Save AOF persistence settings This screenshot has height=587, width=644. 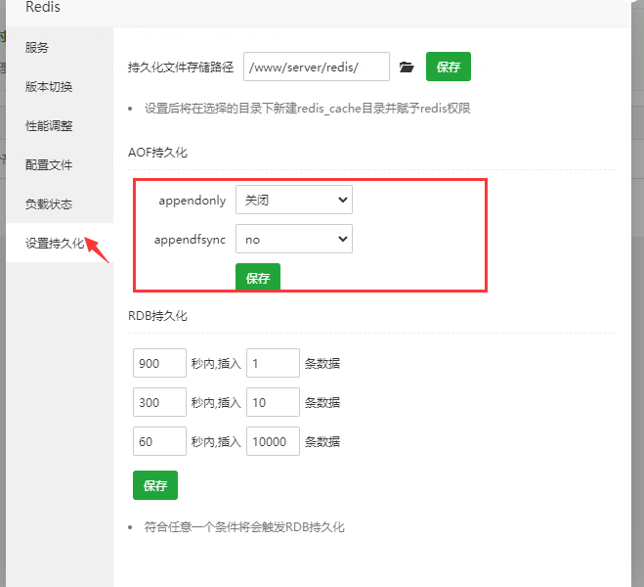point(258,278)
